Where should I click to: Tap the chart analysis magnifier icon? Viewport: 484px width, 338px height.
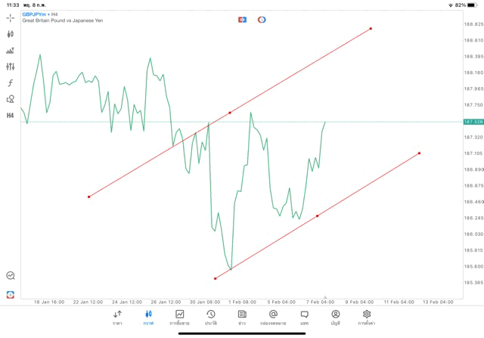(11, 276)
